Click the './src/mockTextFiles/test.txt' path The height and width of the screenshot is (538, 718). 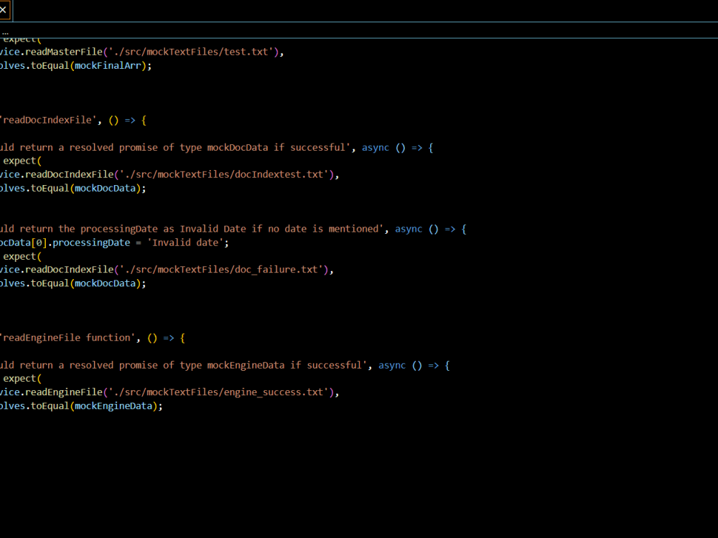pyautogui.click(x=190, y=52)
